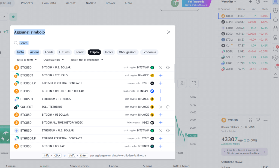This screenshot has width=279, height=168.
Task: Add BTCUSD Bitfinex symbol with plus
Action: pos(161,146)
